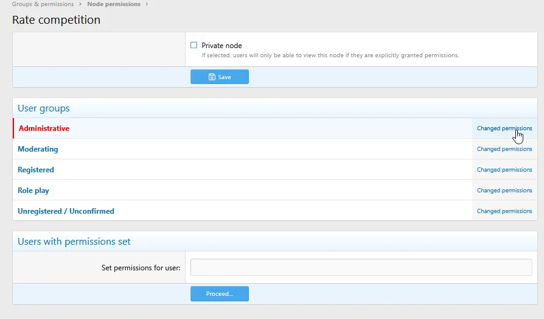Image resolution: width=544 pixels, height=319 pixels.
Task: View Changed permissions for Moderating
Action: 504,149
